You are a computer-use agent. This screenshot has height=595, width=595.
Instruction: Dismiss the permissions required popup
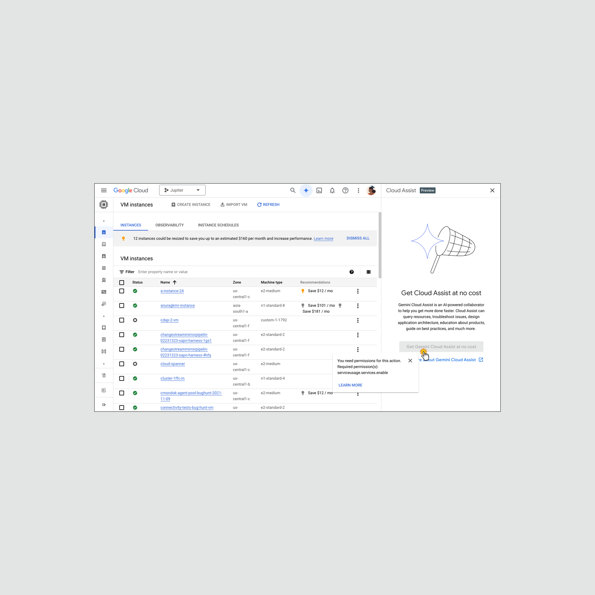(x=410, y=361)
